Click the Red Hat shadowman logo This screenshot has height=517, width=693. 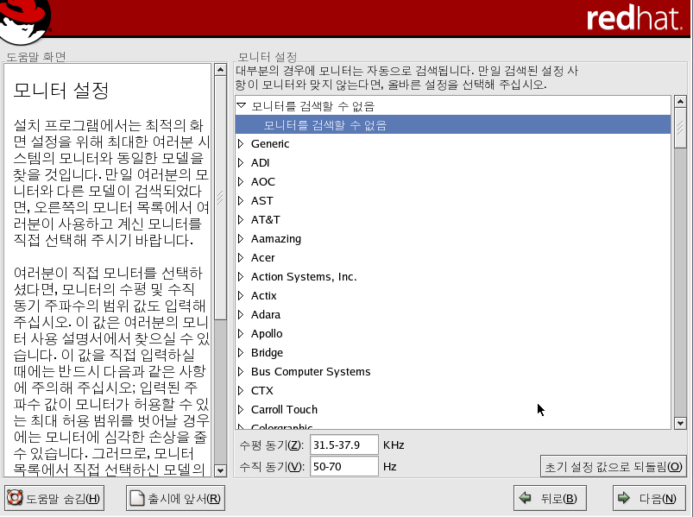[25, 21]
